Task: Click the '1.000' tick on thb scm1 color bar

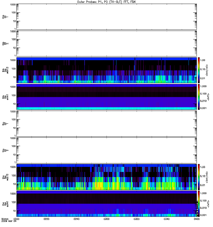Action: [203, 86]
